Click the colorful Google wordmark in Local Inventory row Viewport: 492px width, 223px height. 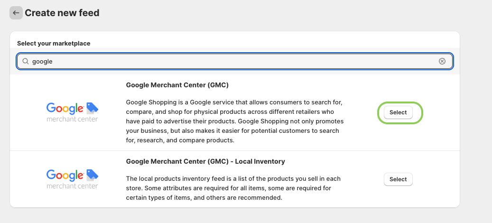(65, 176)
